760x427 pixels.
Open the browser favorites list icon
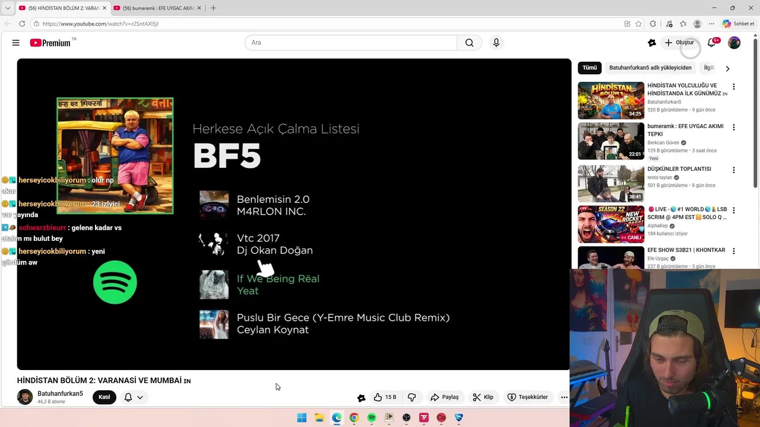[683, 24]
